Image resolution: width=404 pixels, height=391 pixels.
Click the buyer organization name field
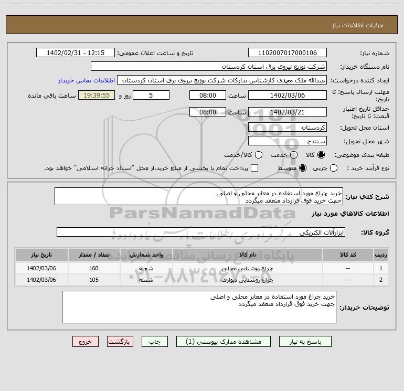pos(209,66)
